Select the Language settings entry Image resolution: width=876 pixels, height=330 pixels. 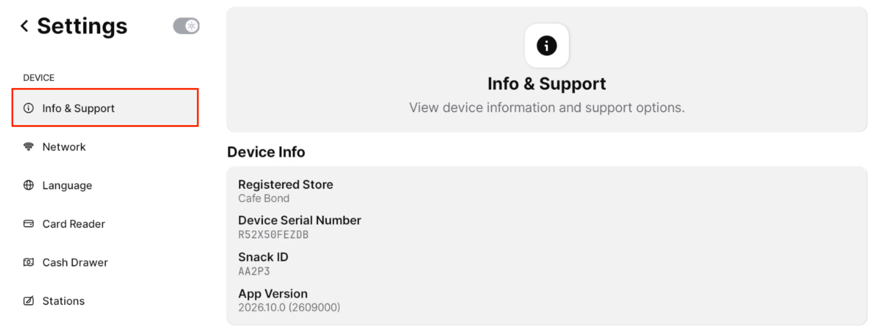pos(105,185)
